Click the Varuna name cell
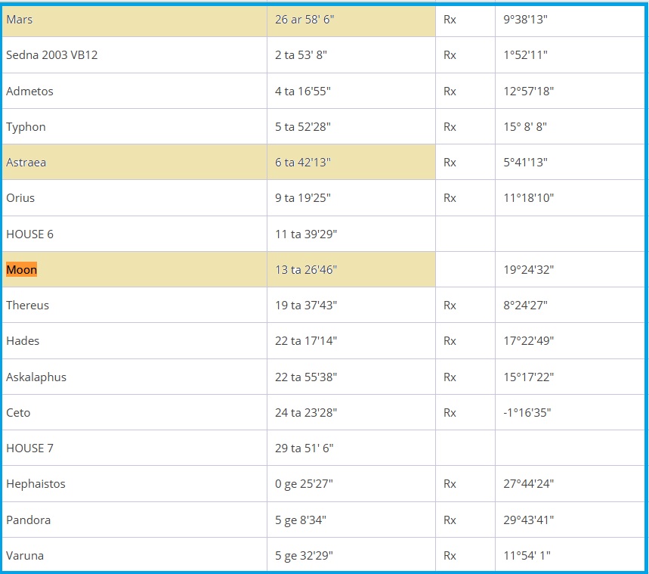Viewport: 649px width, 574px height. 25,556
